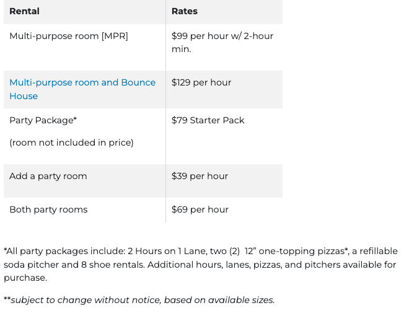Click the $39 per hour rate
Screen dimensions: 409x313
[200, 176]
